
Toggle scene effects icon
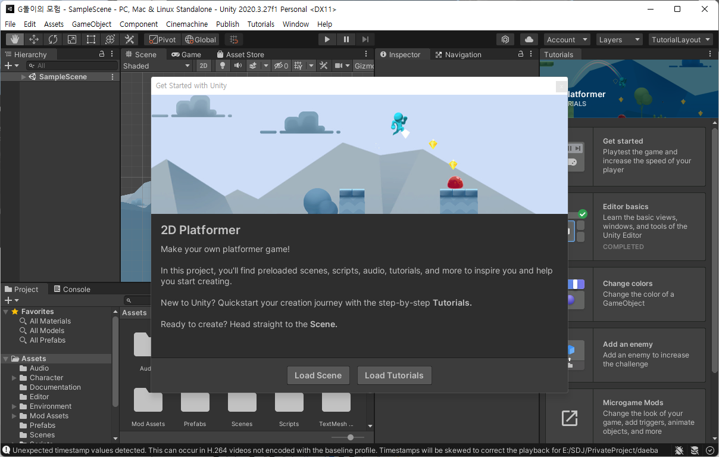[253, 66]
